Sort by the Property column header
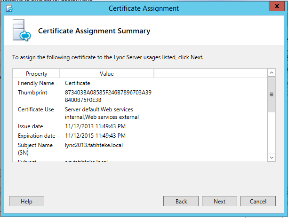 (x=36, y=73)
